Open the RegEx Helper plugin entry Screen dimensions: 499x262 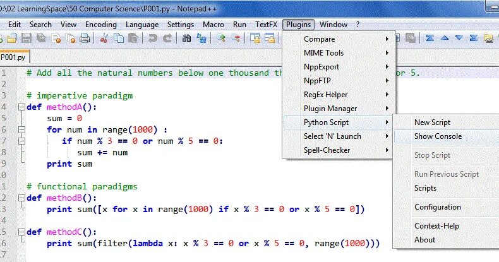pyautogui.click(x=339, y=95)
